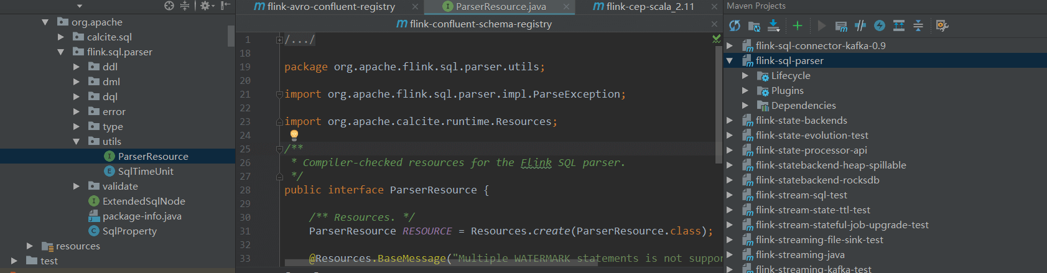Close flink-avro-confluent-registry tab
This screenshot has width=1047, height=273.
(x=415, y=7)
